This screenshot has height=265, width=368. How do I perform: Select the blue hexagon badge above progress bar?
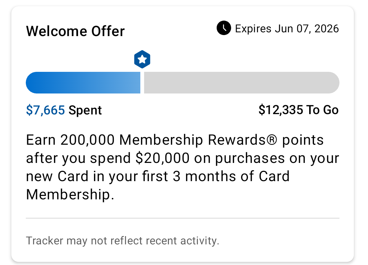pyautogui.click(x=142, y=59)
